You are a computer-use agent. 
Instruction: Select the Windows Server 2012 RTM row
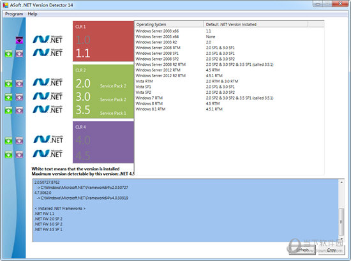229,70
